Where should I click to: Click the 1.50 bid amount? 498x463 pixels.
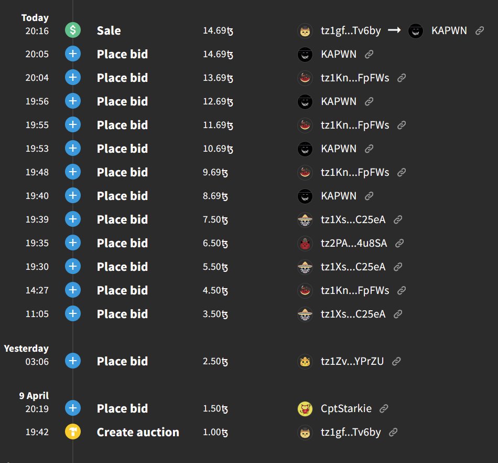click(x=215, y=408)
